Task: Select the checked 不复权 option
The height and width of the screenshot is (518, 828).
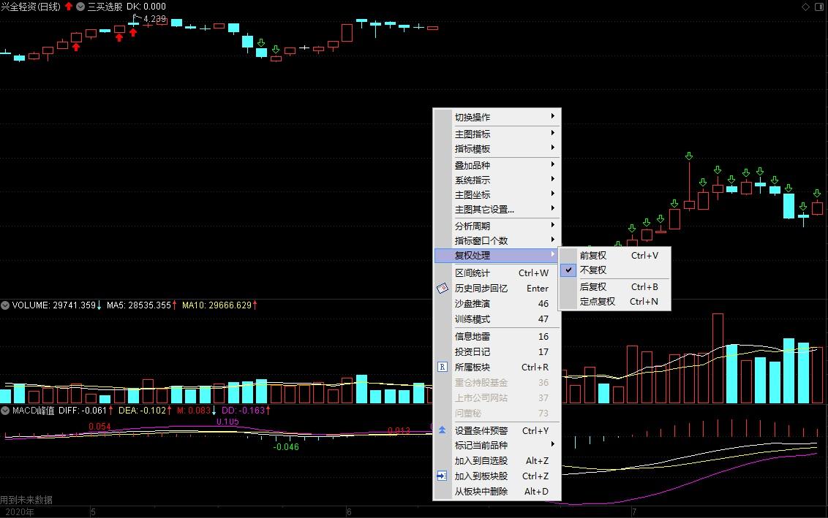Action: click(x=593, y=270)
